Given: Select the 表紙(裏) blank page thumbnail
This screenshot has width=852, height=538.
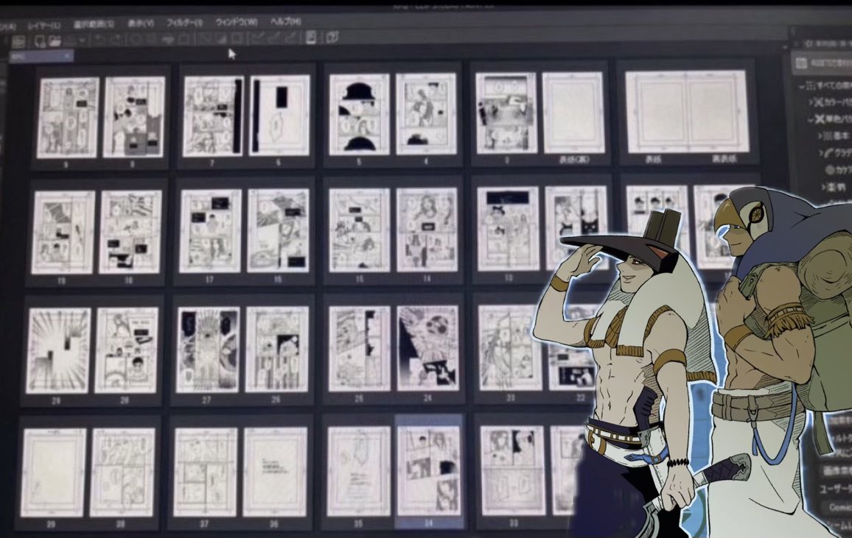Looking at the screenshot, I should click(x=573, y=113).
